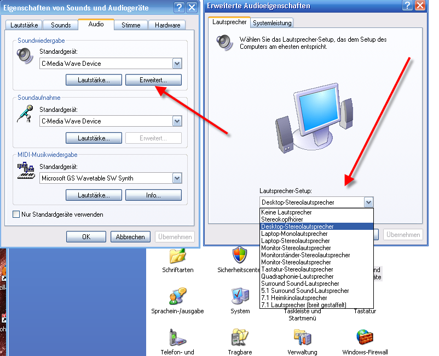Open the Tragbare devices icon

pyautogui.click(x=240, y=337)
